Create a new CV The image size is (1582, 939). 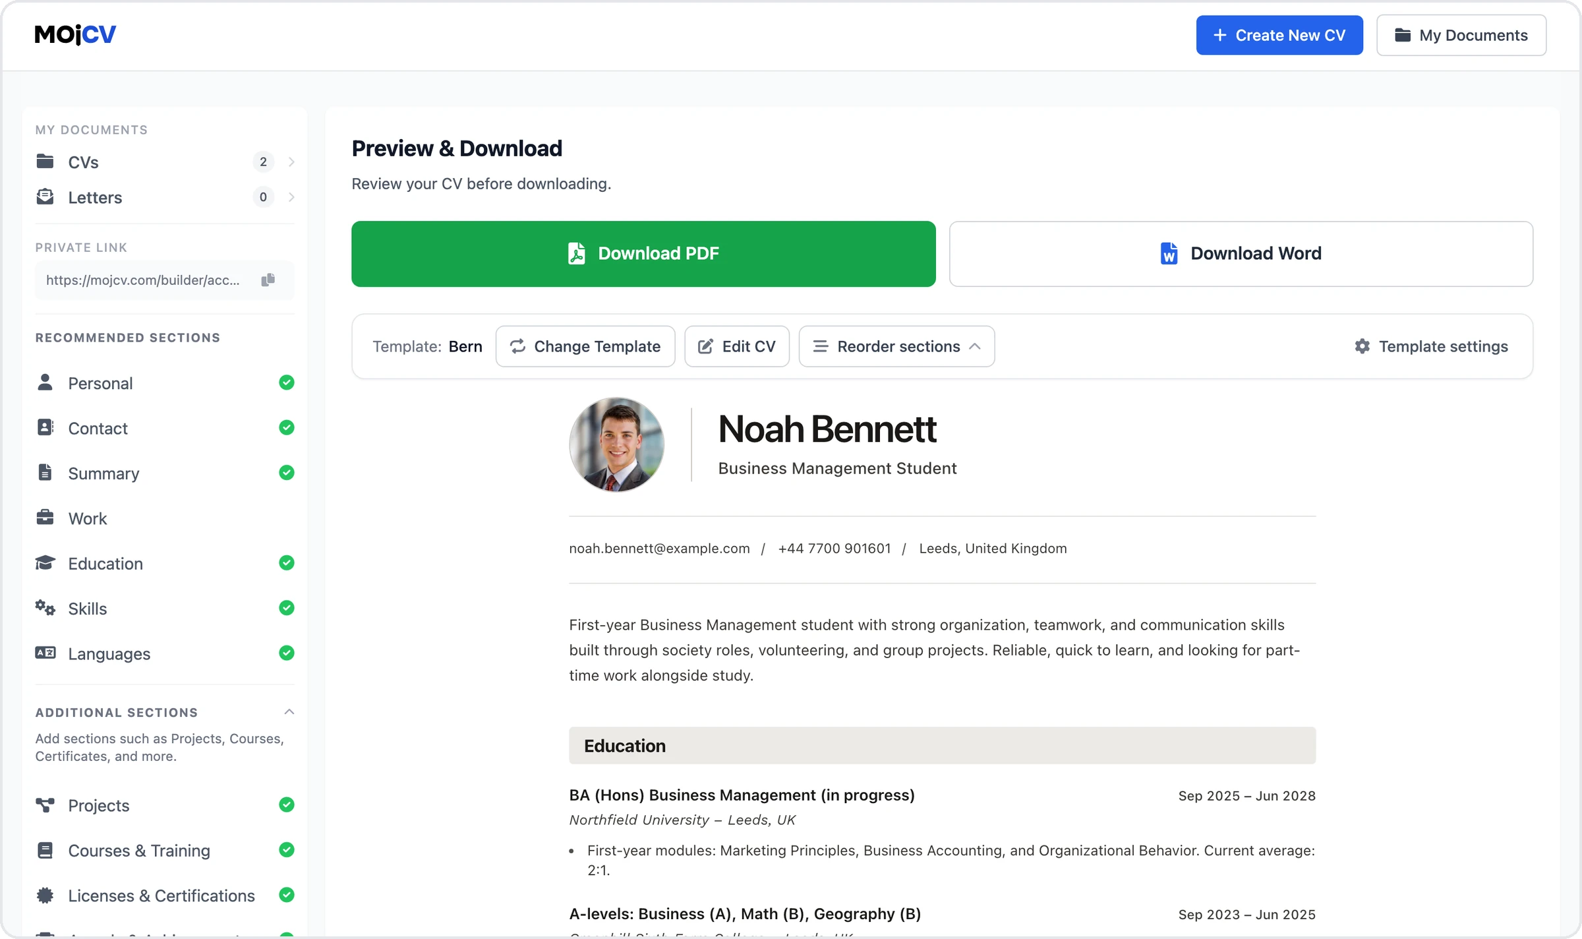[1279, 35]
